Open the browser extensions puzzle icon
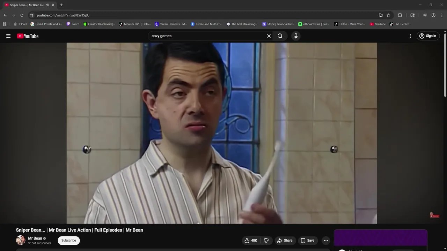The image size is (447, 251). tap(400, 15)
